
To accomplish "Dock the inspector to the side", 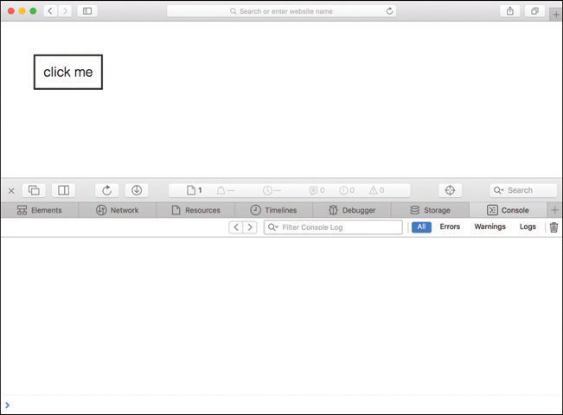I will click(x=63, y=190).
